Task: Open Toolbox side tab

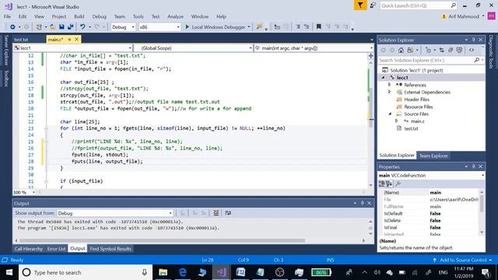Action: point(5,78)
